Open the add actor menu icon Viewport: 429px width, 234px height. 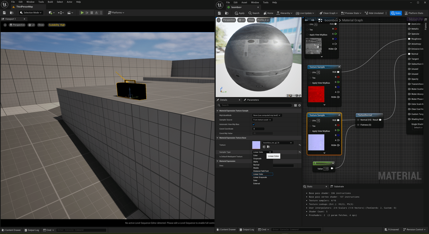pyautogui.click(x=51, y=13)
